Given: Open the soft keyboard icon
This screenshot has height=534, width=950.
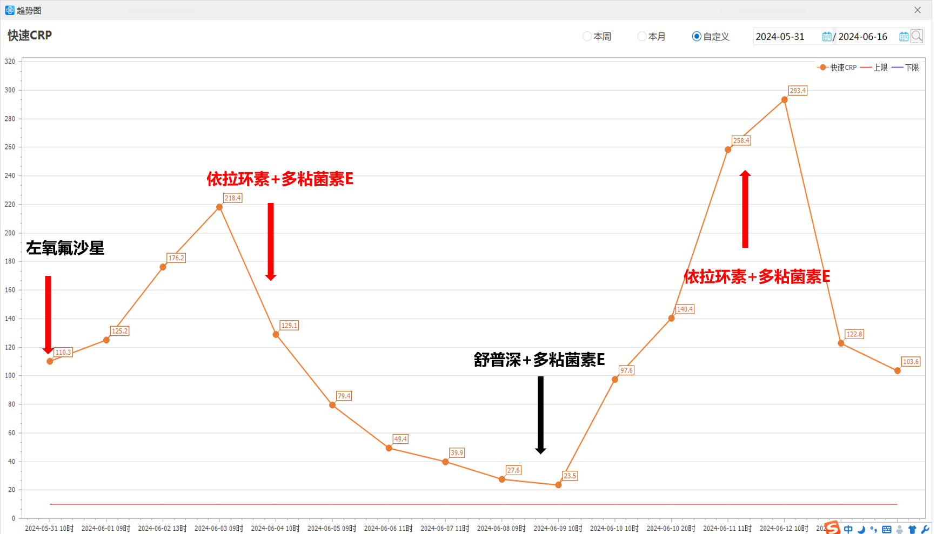Looking at the screenshot, I should (886, 530).
